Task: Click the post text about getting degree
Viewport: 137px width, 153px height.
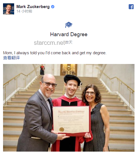Action: [55, 53]
